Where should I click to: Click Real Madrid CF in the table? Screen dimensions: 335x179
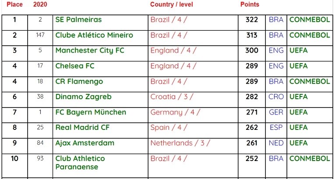[x=82, y=128]
